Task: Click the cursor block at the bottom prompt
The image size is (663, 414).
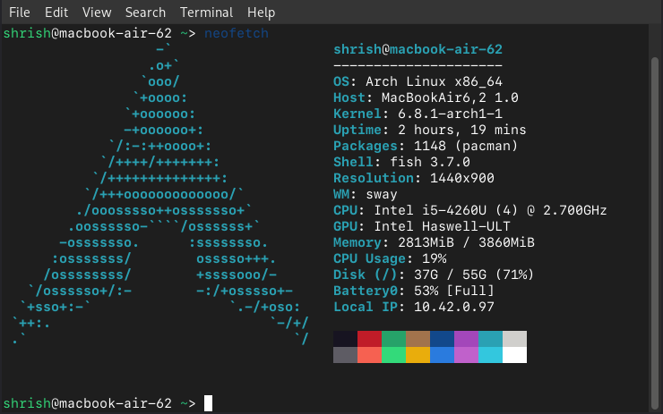Action: pyautogui.click(x=208, y=403)
